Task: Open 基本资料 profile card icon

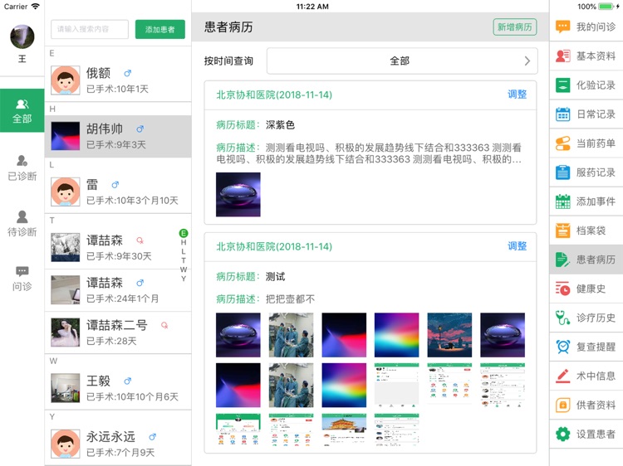Action: point(562,56)
